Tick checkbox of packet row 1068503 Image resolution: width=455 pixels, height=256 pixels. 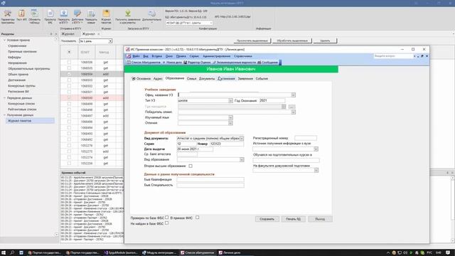[x=69, y=80]
